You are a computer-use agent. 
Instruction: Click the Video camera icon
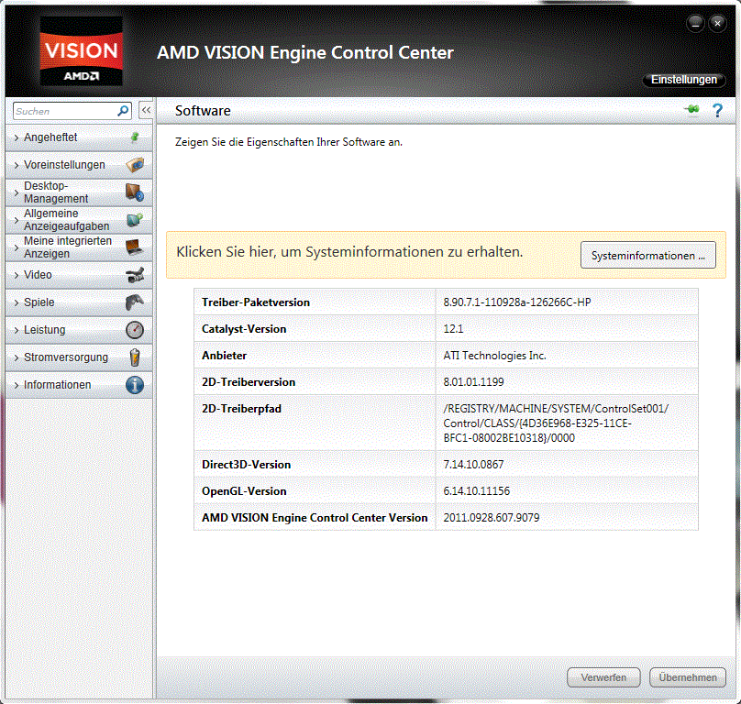pyautogui.click(x=135, y=275)
